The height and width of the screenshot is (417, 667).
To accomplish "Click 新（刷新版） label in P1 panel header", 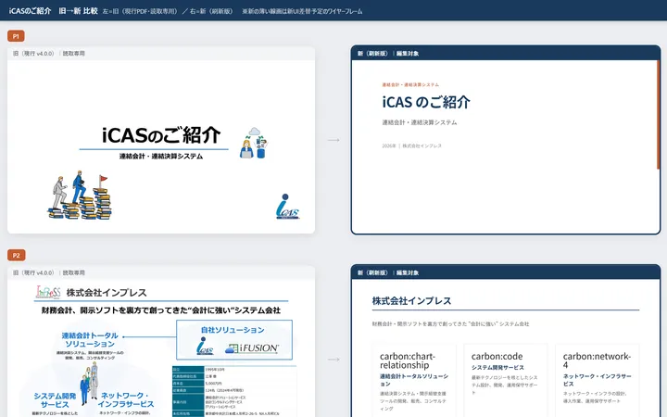I will coord(372,53).
